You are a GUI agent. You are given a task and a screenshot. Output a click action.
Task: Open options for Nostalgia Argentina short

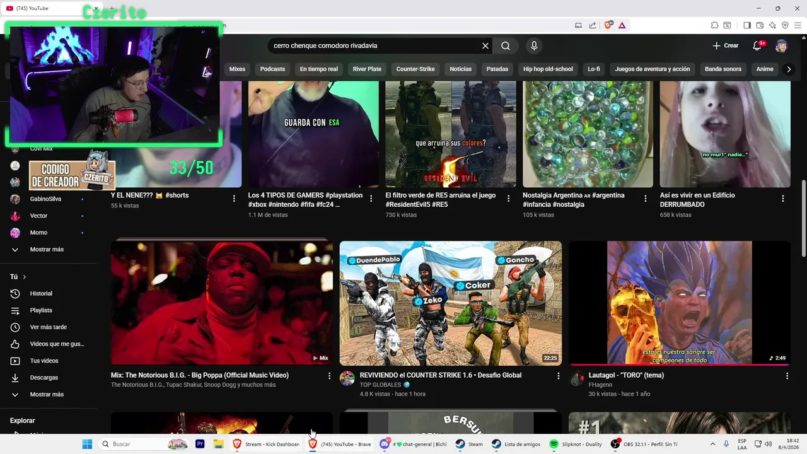645,198
